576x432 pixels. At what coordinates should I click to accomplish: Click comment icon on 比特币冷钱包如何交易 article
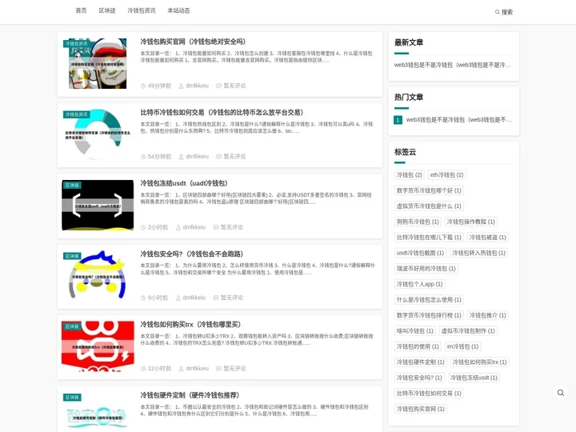click(218, 157)
